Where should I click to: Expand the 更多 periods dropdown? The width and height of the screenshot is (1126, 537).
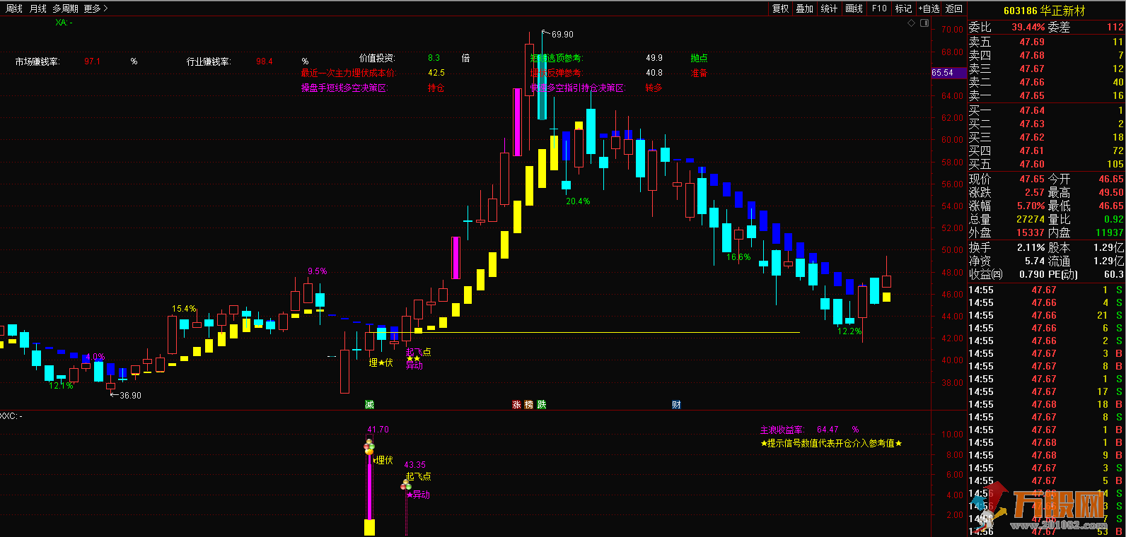95,8
